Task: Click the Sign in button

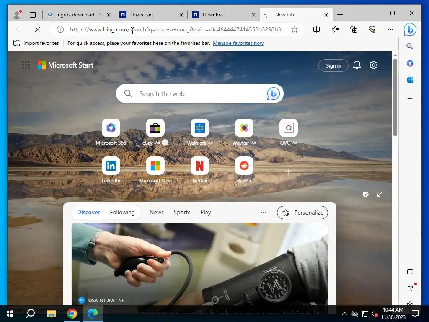Action: click(333, 65)
